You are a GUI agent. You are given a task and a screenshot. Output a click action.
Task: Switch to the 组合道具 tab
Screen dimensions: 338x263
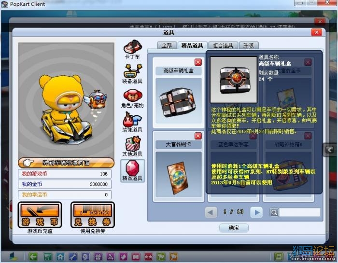[x=223, y=45]
